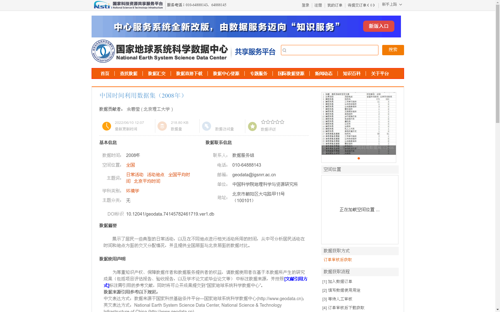
Task: Click the NSTI logo at top left
Action: 128,5
